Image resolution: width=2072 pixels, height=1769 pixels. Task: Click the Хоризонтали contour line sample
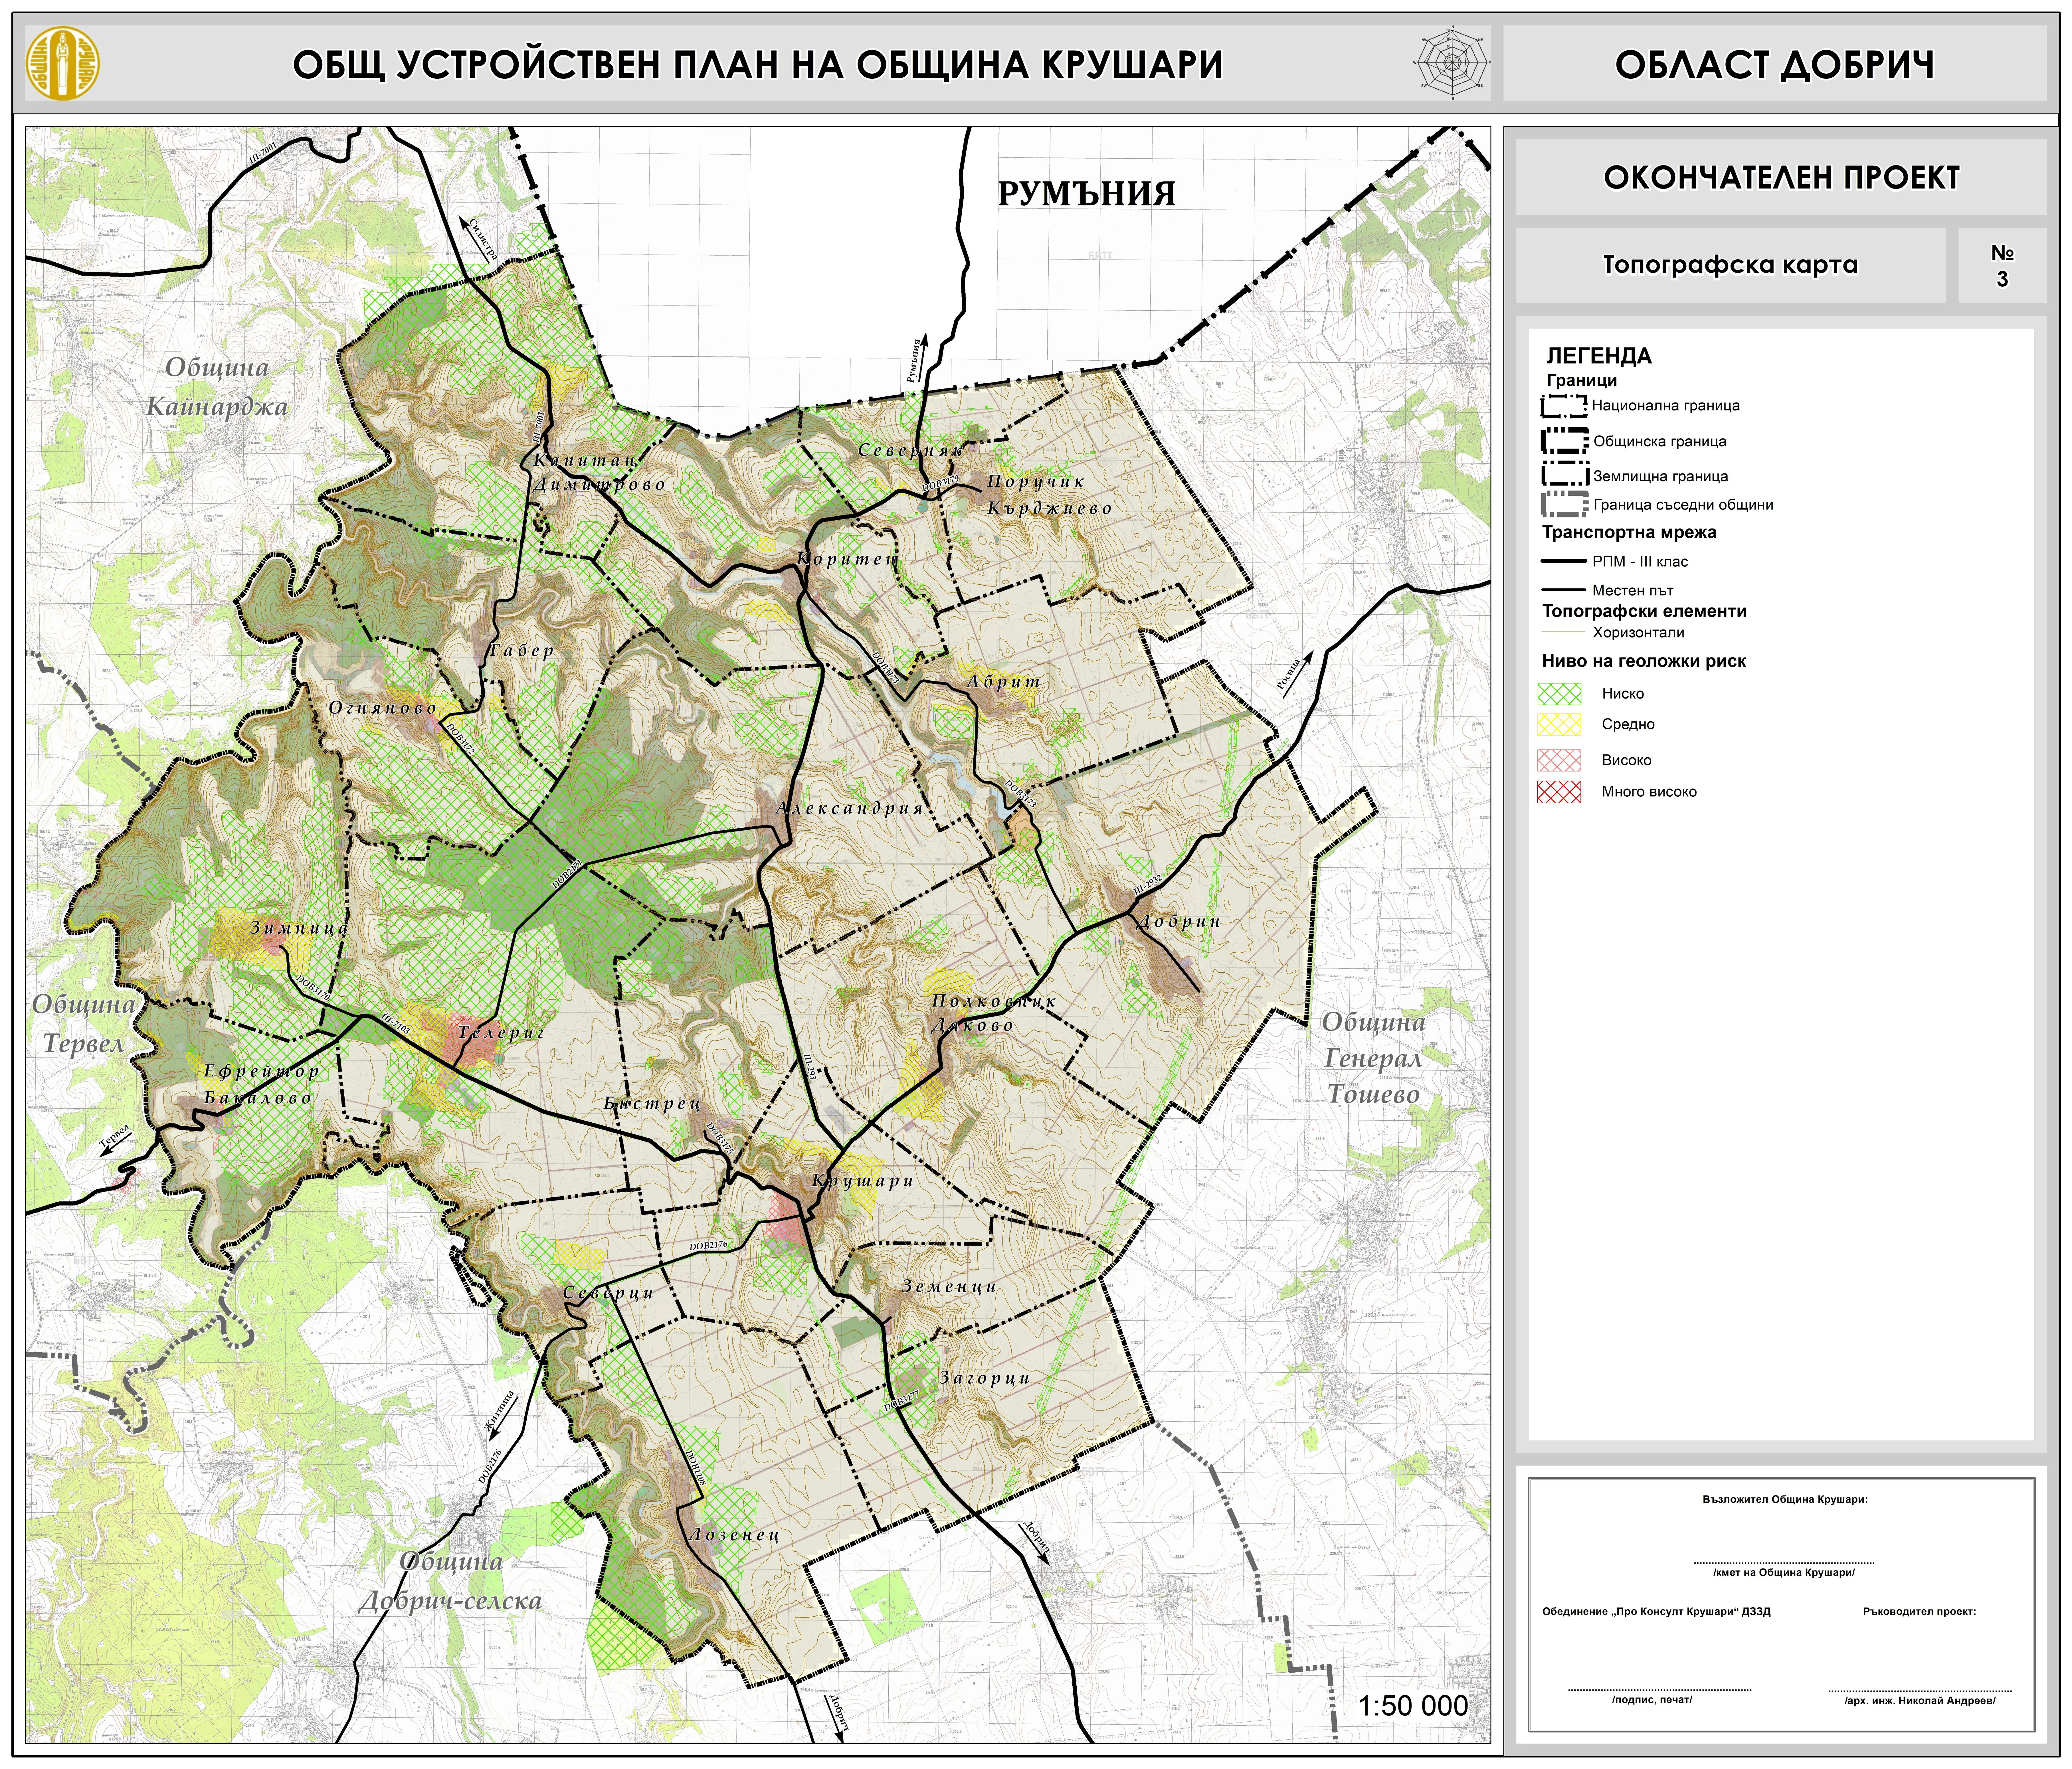pos(1564,632)
